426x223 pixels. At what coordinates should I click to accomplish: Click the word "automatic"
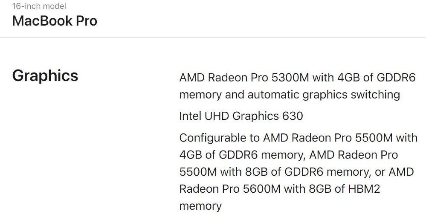pos(273,95)
